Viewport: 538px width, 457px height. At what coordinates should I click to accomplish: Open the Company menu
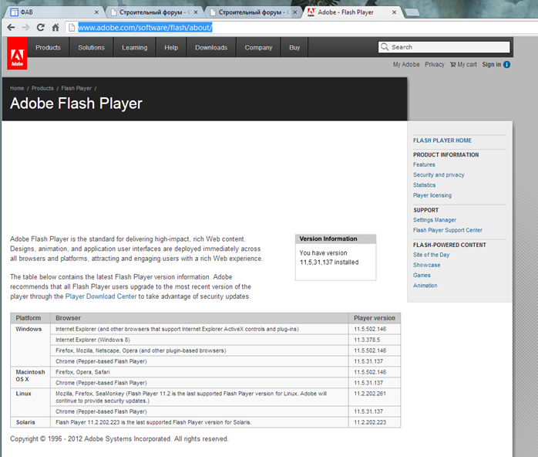pos(258,47)
